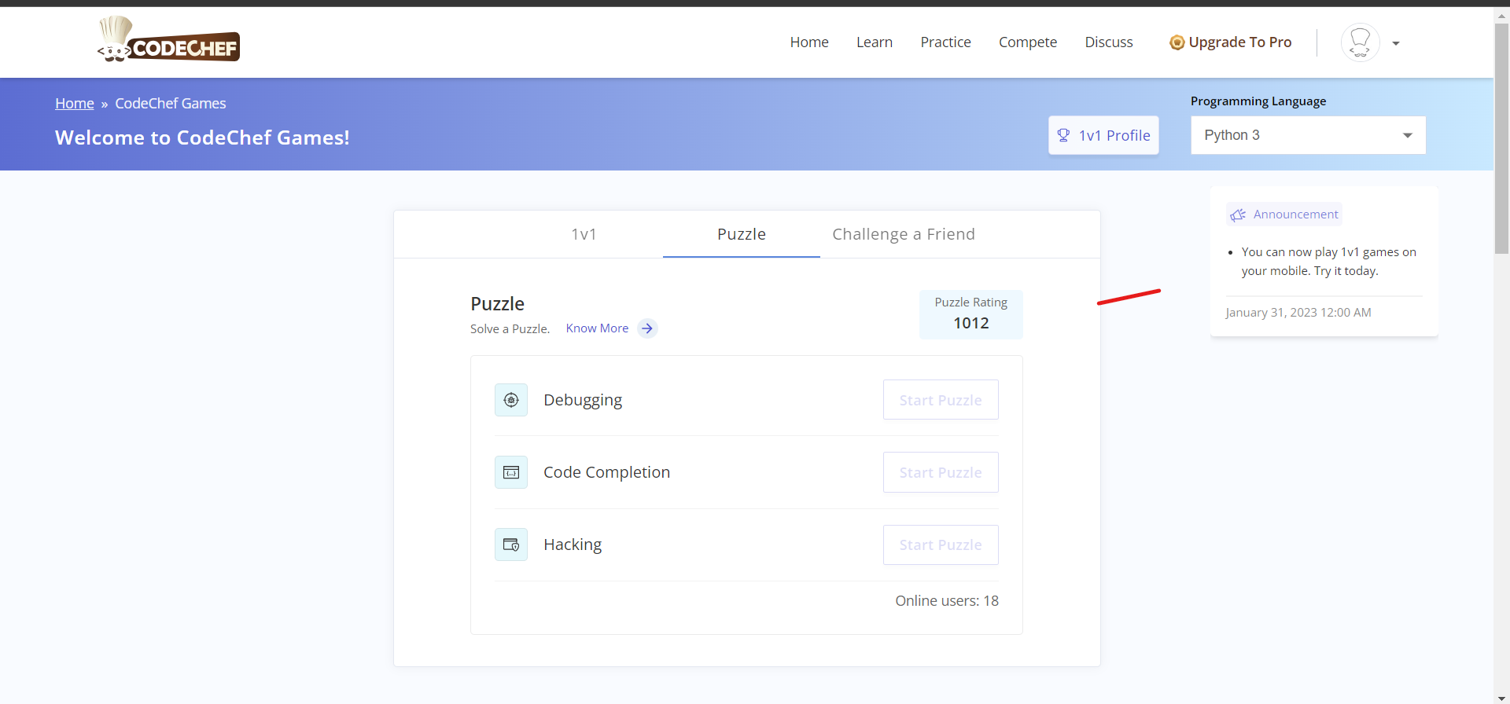Click the trophy icon in 1v1 Profile

click(x=1063, y=135)
